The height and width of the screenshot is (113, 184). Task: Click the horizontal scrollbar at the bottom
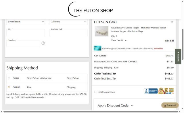pos(91,112)
